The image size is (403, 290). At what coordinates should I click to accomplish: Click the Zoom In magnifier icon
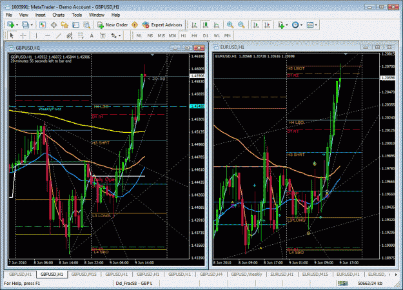click(230, 25)
